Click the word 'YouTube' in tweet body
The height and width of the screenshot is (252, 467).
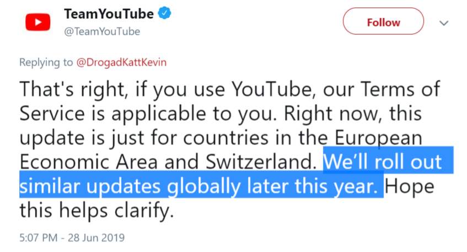point(272,89)
